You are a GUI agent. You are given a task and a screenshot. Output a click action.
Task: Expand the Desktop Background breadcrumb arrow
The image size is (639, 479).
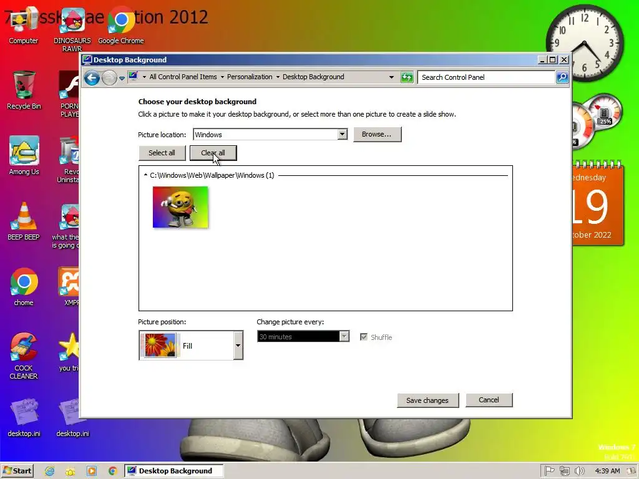[x=278, y=77]
